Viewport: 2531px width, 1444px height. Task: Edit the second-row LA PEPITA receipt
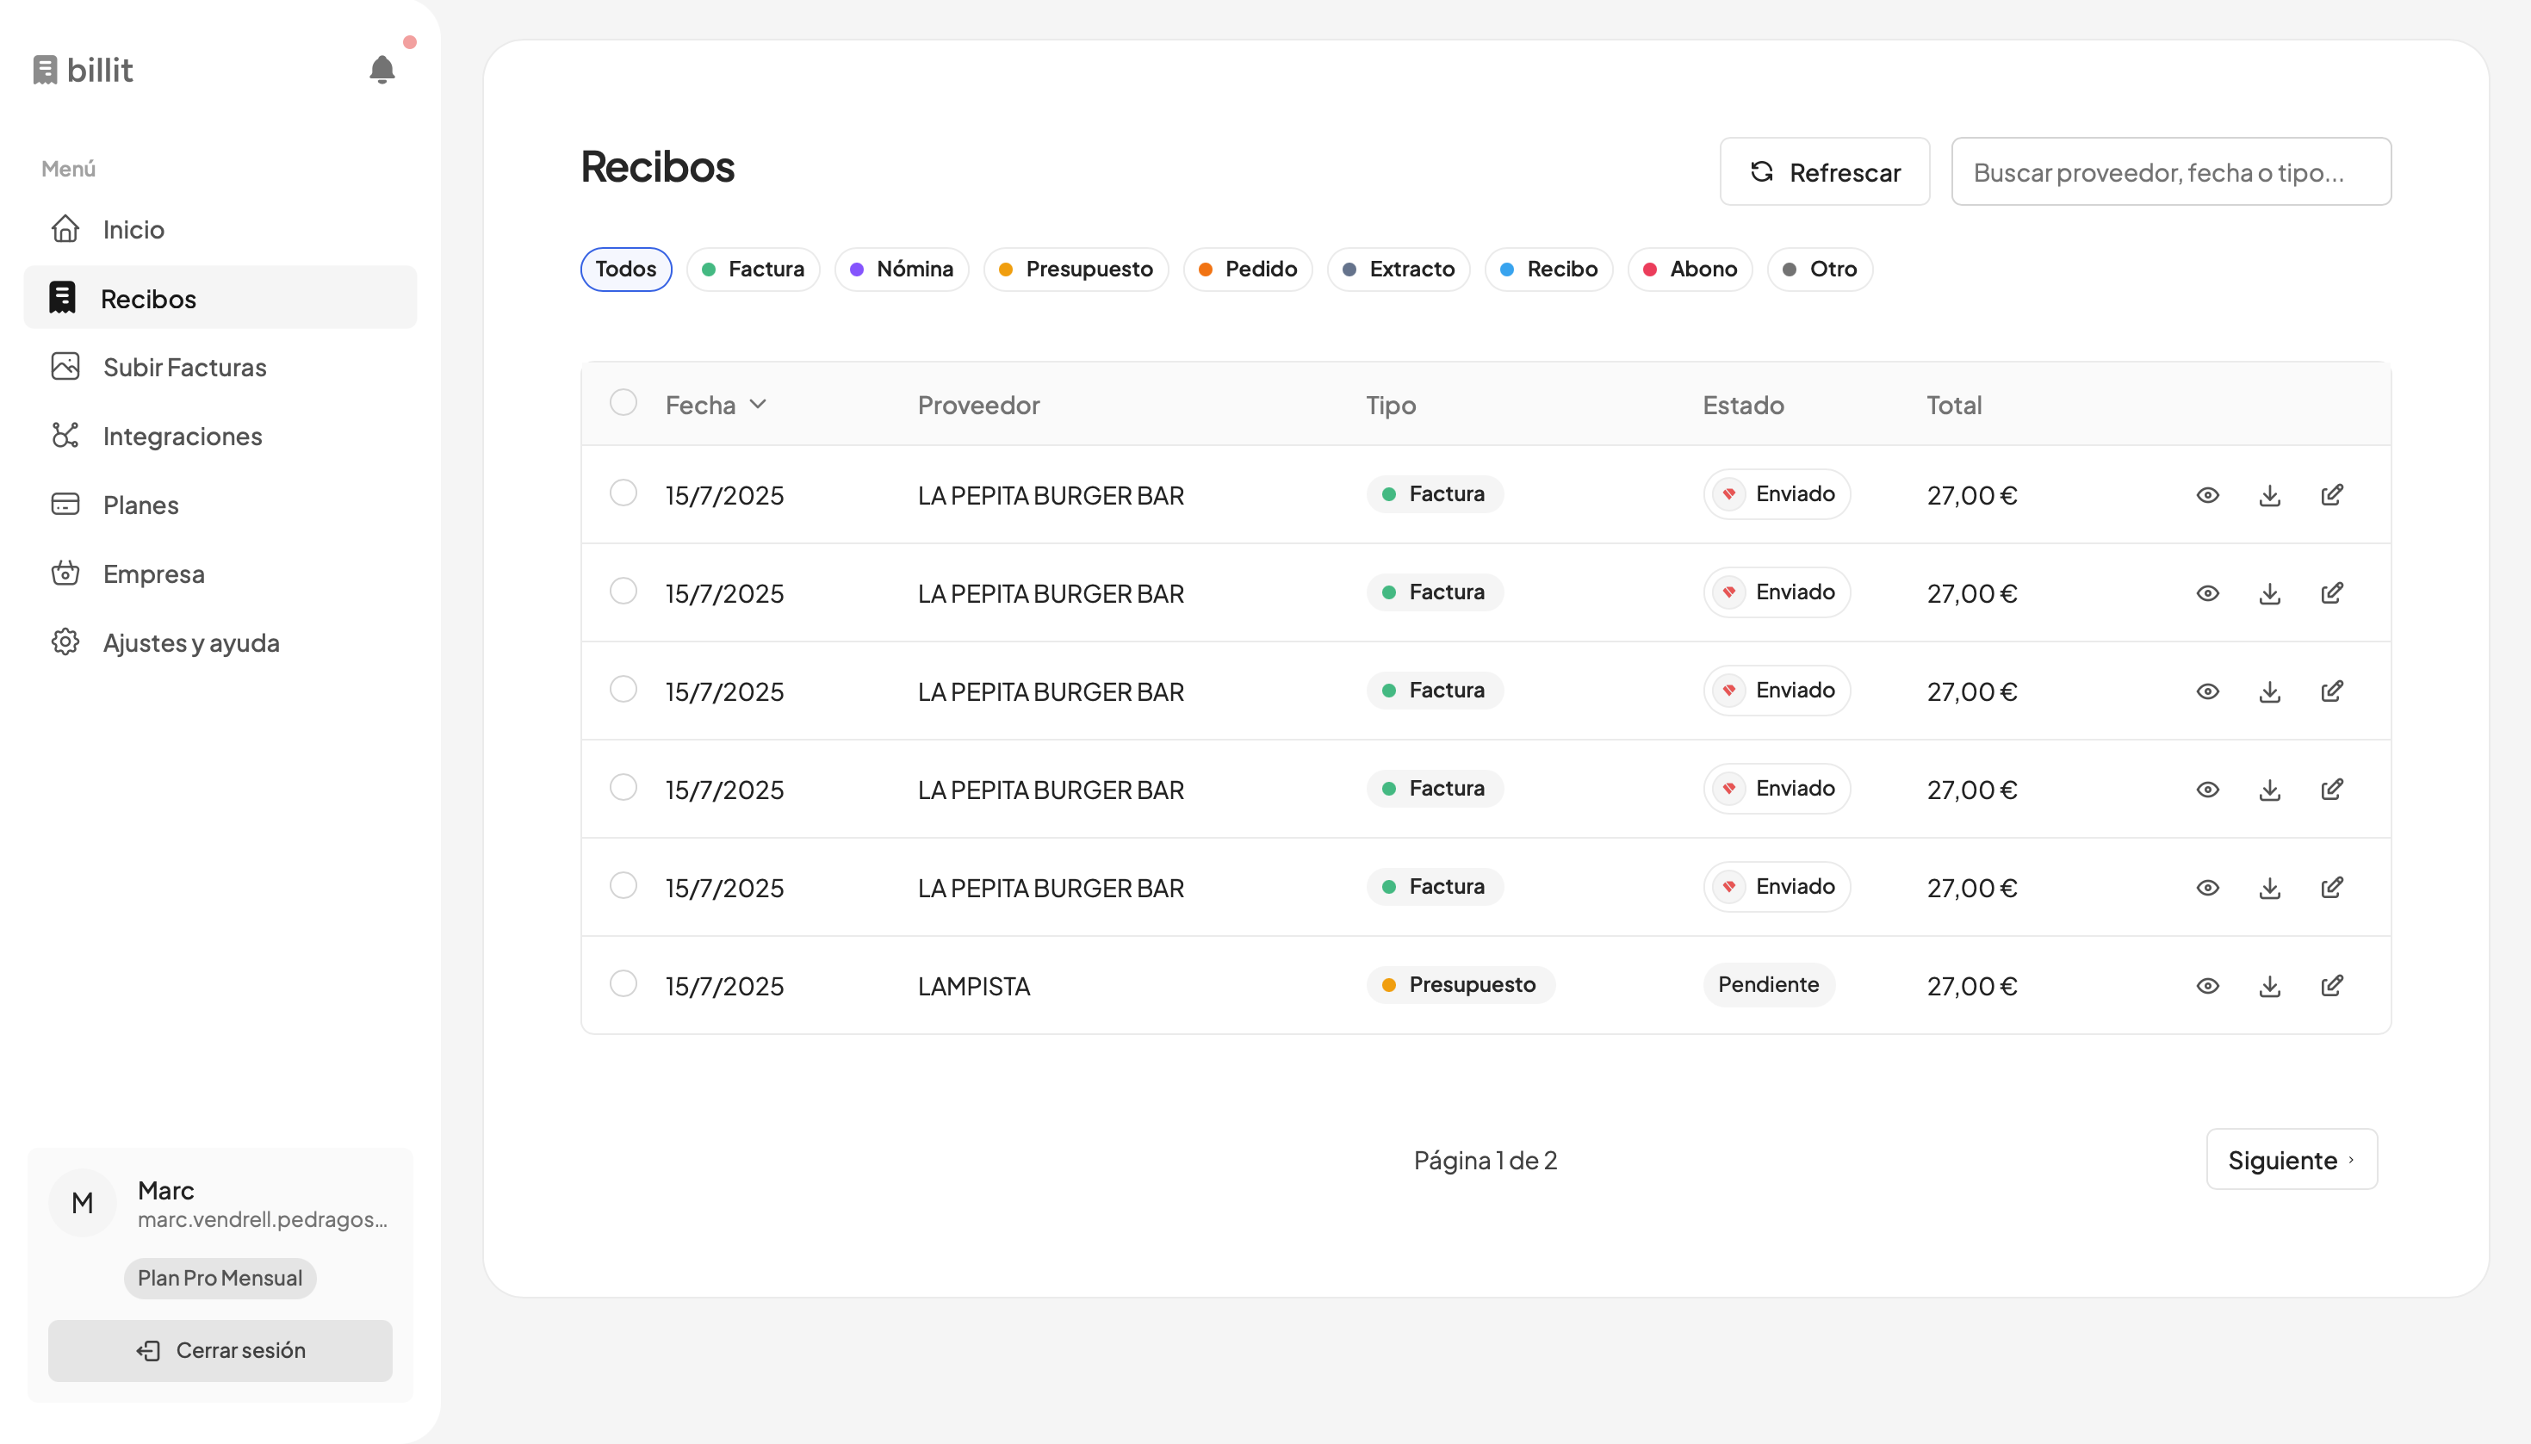point(2333,592)
